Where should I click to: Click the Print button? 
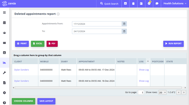tap(22, 44)
